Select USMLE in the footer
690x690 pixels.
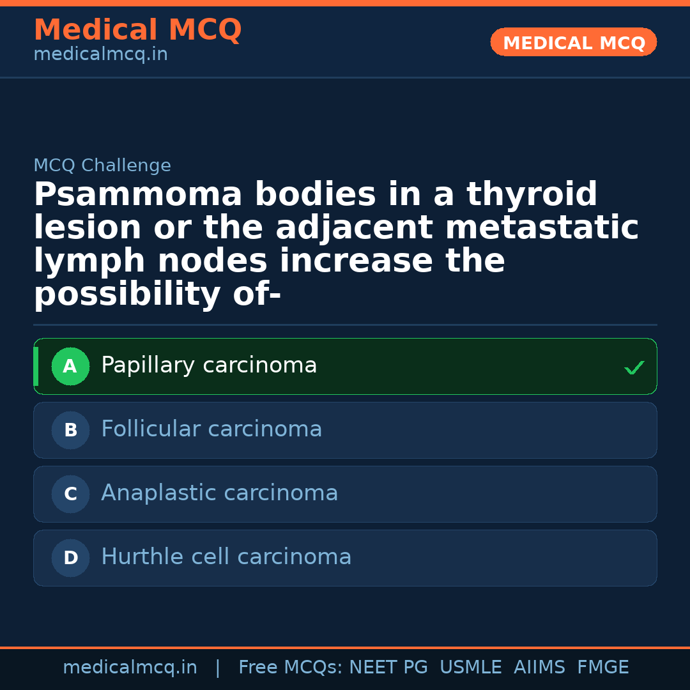(x=470, y=668)
